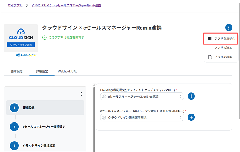
Task: Open the blue three-dot app menu
Action: (x=229, y=28)
